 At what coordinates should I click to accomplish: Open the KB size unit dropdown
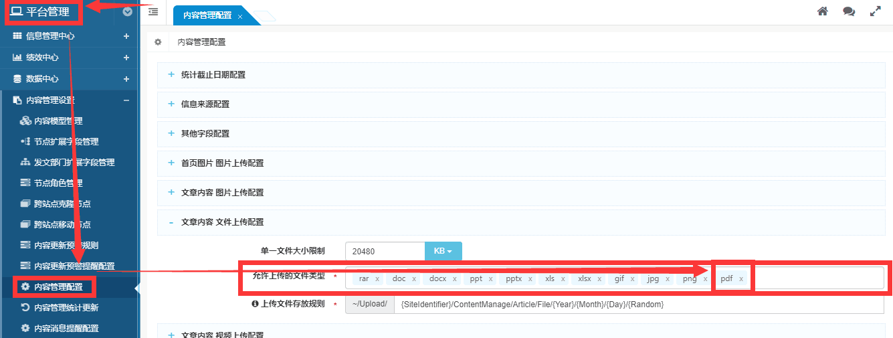tap(443, 252)
